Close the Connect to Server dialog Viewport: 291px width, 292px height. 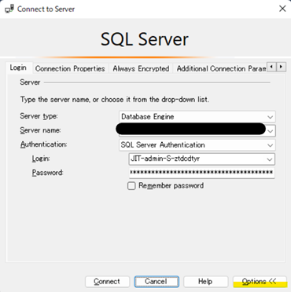[282, 9]
